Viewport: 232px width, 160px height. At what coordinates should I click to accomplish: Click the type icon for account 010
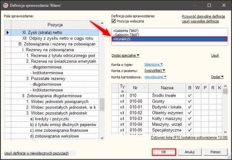pos(122,95)
